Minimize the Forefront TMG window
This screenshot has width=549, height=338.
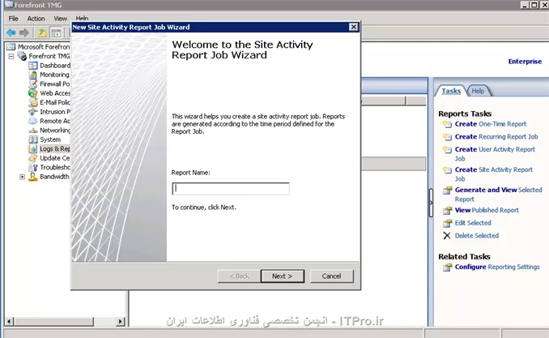pos(525,5)
